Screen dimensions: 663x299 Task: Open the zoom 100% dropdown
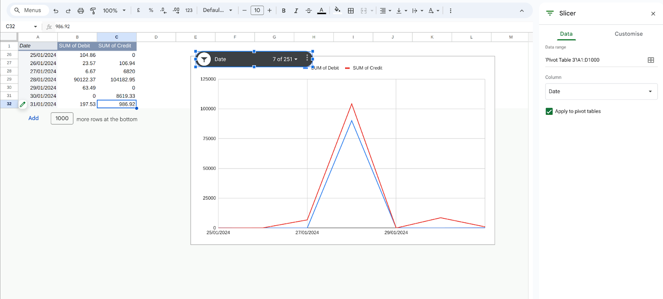point(114,11)
